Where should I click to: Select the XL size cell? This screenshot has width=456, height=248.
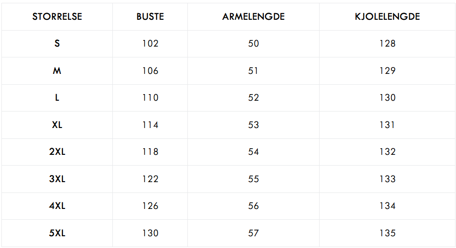(x=57, y=125)
